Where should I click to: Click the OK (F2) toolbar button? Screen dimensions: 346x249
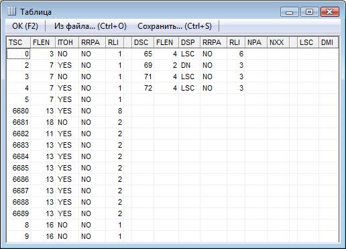pyautogui.click(x=25, y=26)
